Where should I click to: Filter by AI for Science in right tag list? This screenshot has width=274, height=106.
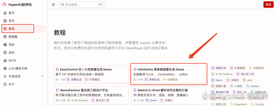[222, 74]
